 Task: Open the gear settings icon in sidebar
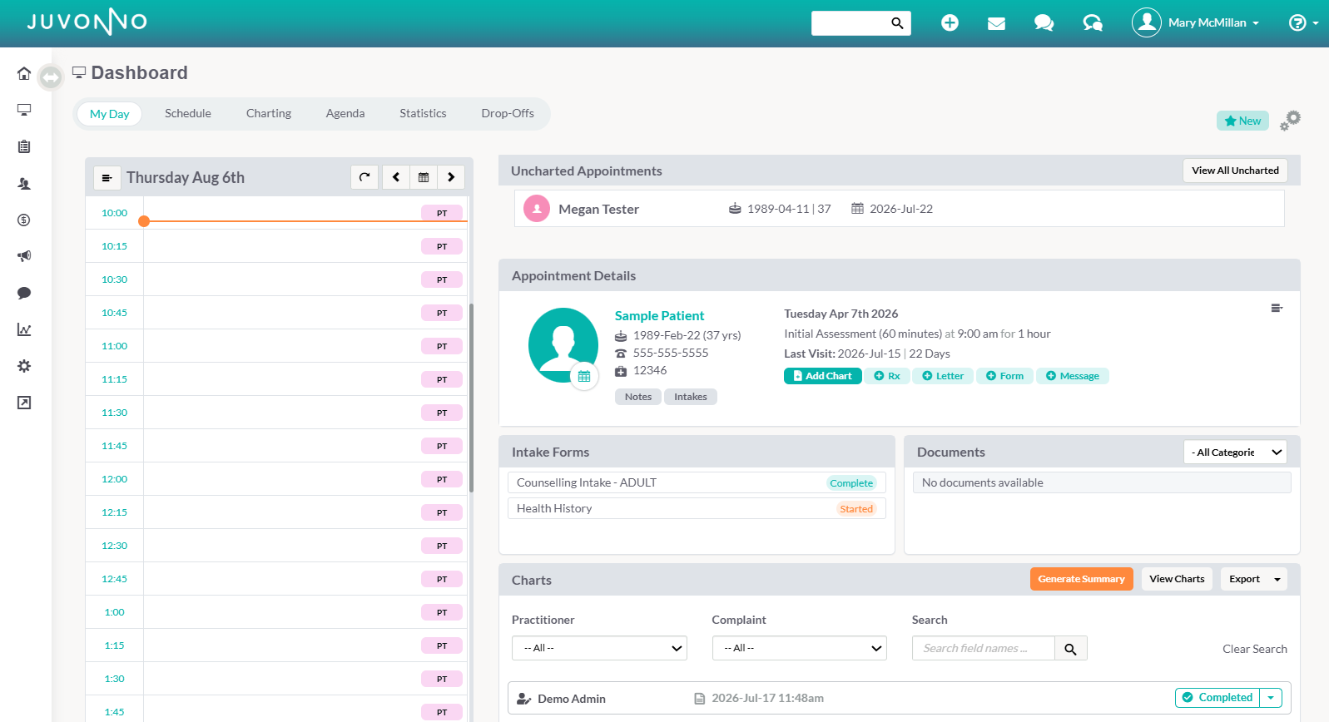[x=24, y=366]
